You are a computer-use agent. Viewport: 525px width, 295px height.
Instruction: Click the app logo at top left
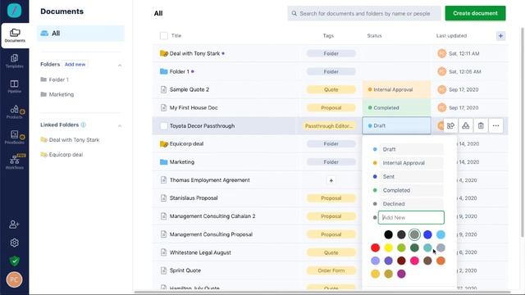coord(15,11)
